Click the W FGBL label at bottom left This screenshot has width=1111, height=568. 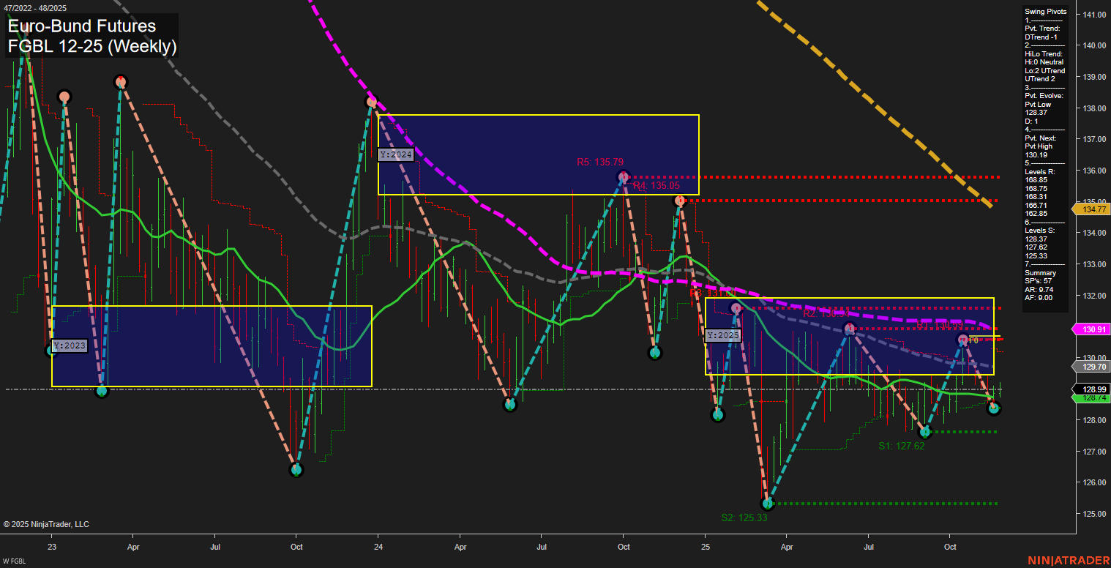[14, 562]
